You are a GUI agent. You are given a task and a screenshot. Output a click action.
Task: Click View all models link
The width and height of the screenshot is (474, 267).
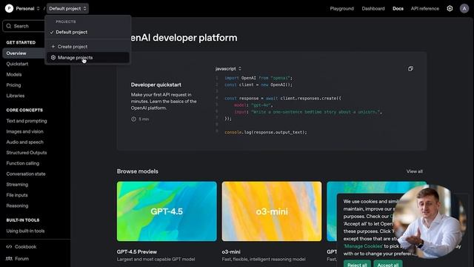coord(415,171)
